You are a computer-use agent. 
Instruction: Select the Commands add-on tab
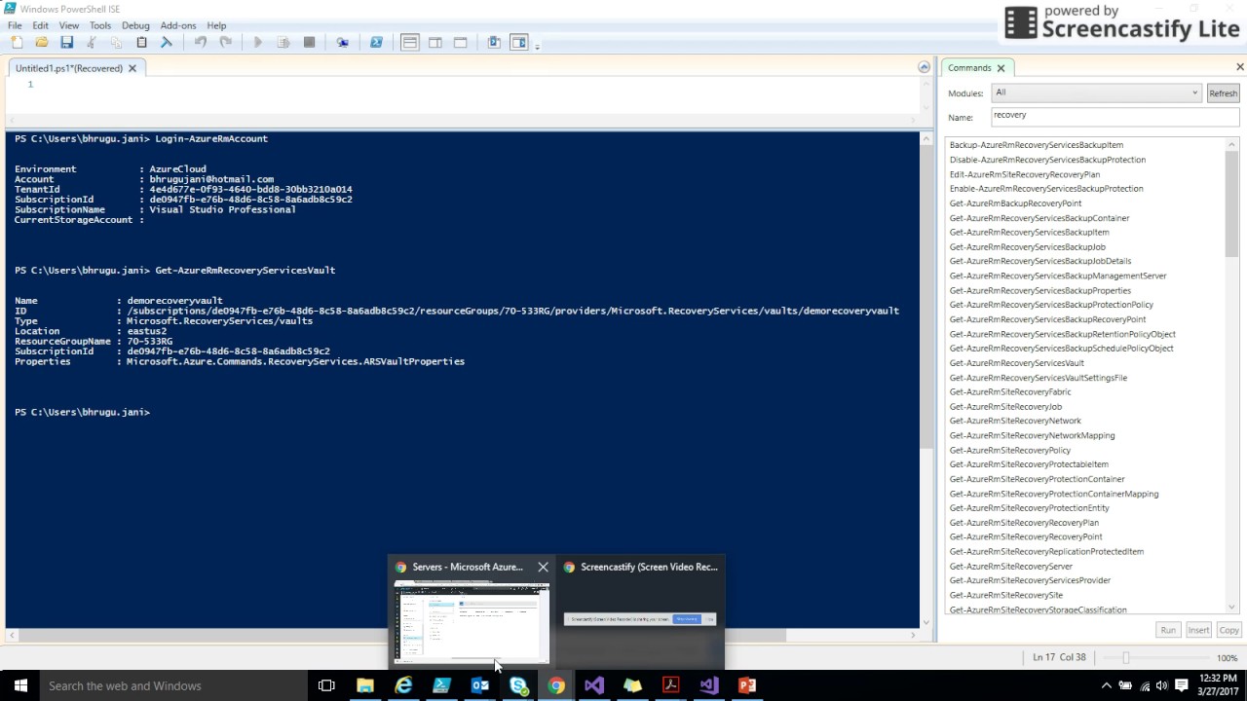pos(969,67)
